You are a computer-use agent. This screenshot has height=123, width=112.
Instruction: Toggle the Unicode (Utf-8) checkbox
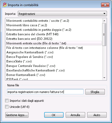click(7, 107)
